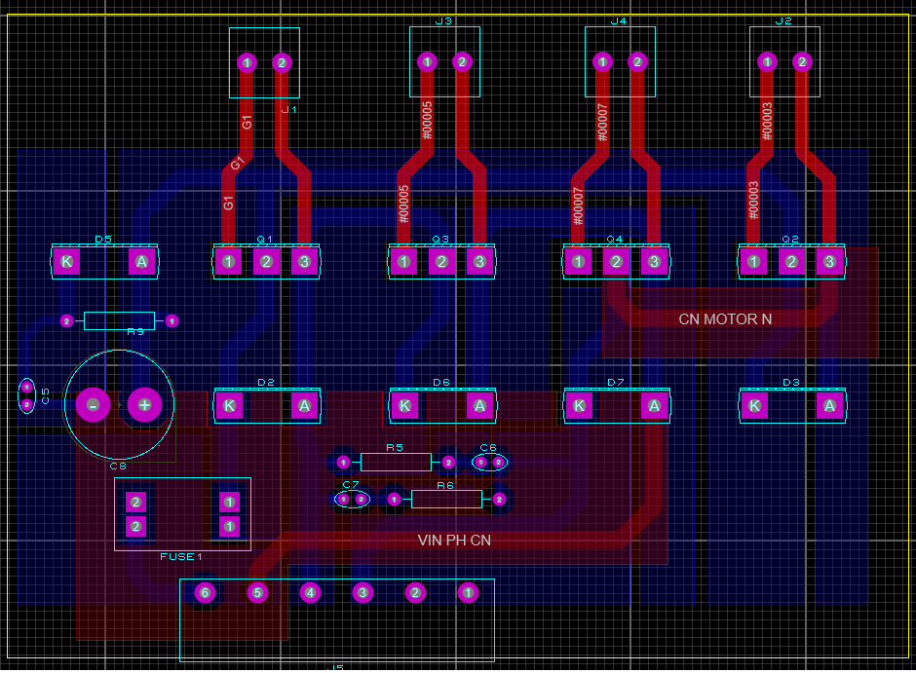Select the A pad of diode D6
The width and height of the screenshot is (916, 673).
[479, 406]
